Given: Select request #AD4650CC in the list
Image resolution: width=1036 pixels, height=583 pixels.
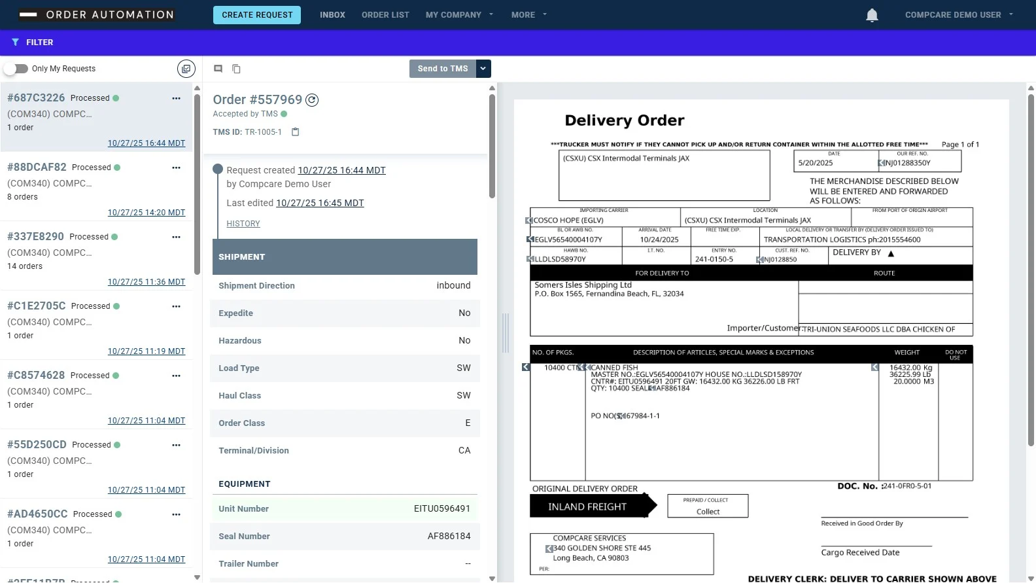Looking at the screenshot, I should [x=96, y=533].
